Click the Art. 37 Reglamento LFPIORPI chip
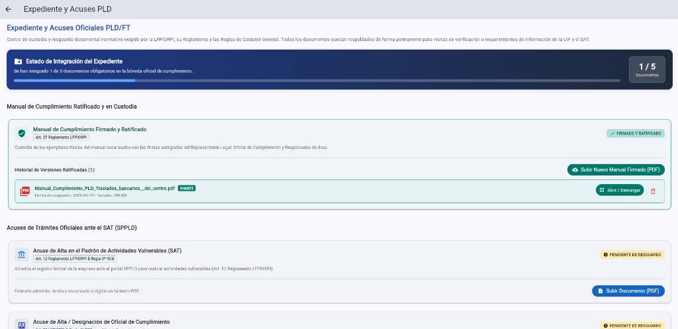Viewport: 678px width, 329px height. 62,138
